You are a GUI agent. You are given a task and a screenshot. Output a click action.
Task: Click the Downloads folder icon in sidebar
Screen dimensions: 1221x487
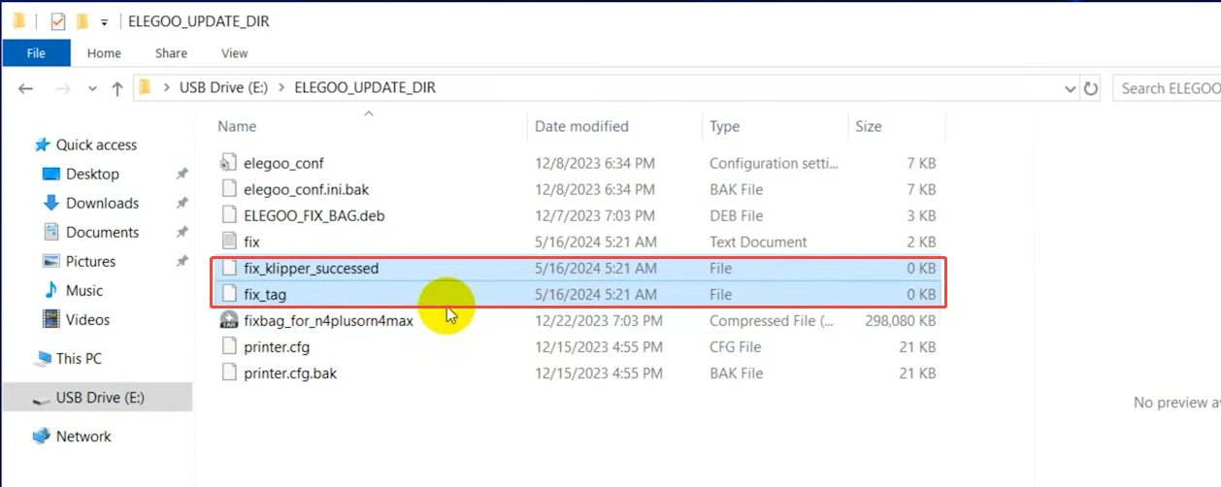tap(51, 203)
